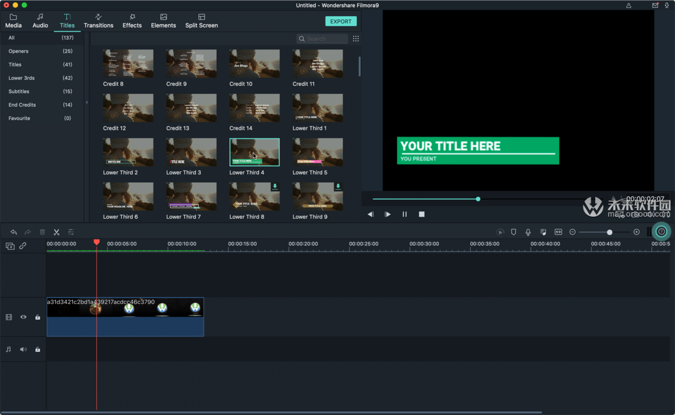
Task: Click the record voiceover microphone icon
Action: (528, 232)
